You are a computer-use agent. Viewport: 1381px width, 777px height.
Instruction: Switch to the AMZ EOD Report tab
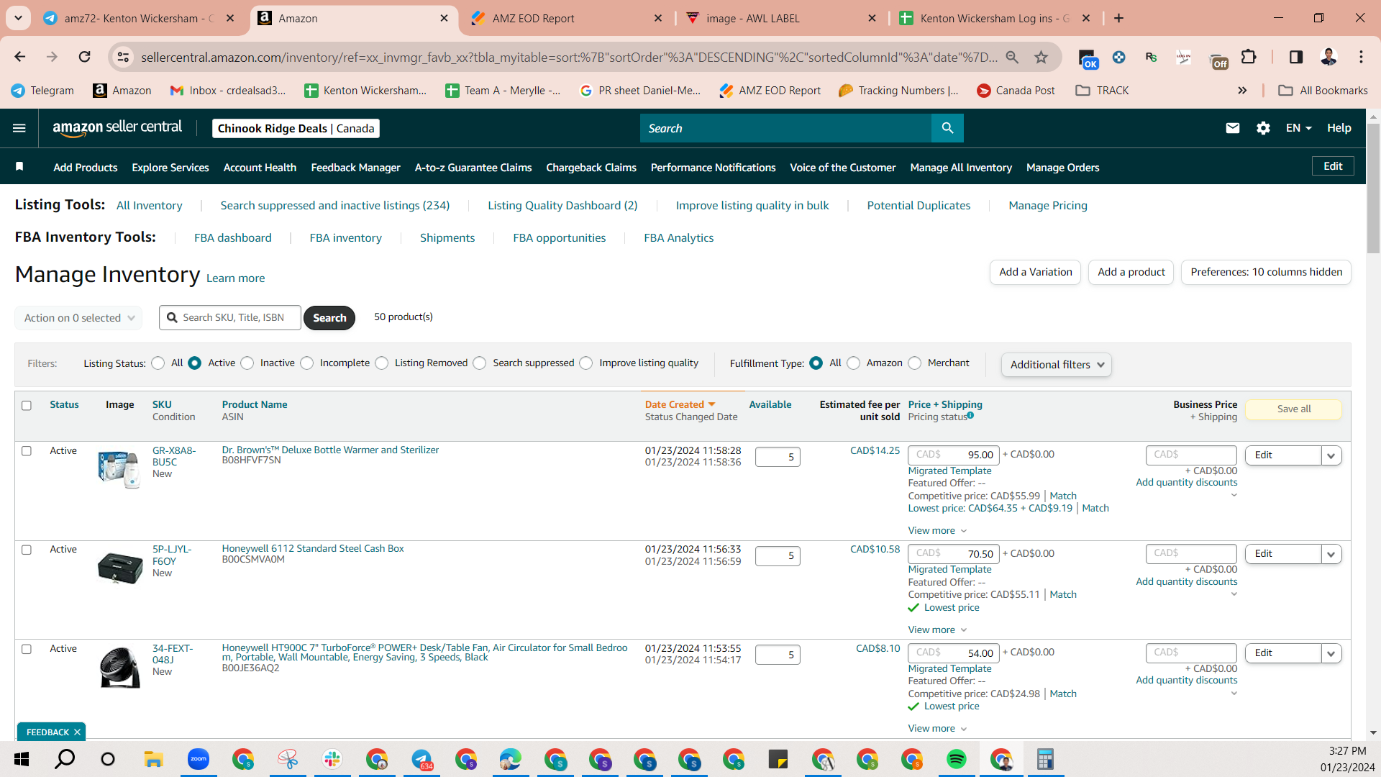tap(566, 18)
